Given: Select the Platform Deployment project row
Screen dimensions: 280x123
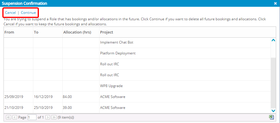Looking at the screenshot, I should (137, 53).
